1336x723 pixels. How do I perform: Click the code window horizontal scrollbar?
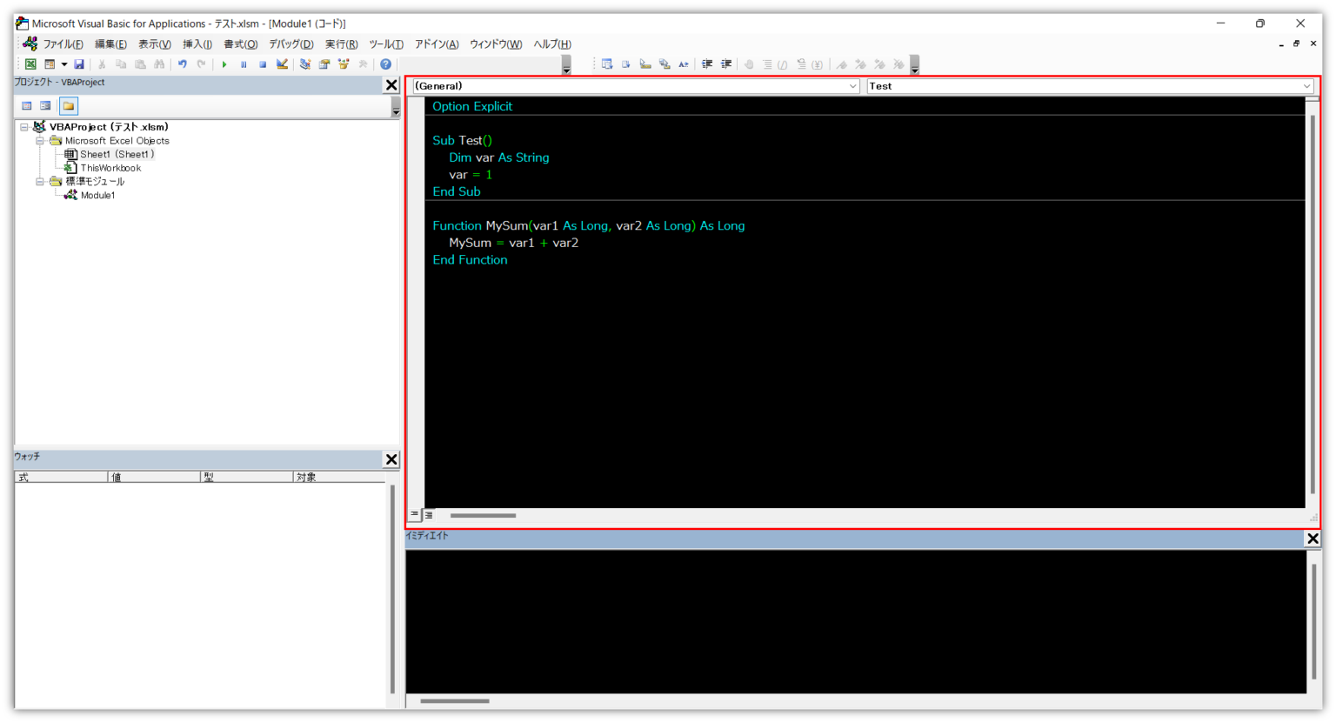[483, 516]
